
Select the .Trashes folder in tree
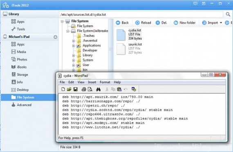pos(89,36)
